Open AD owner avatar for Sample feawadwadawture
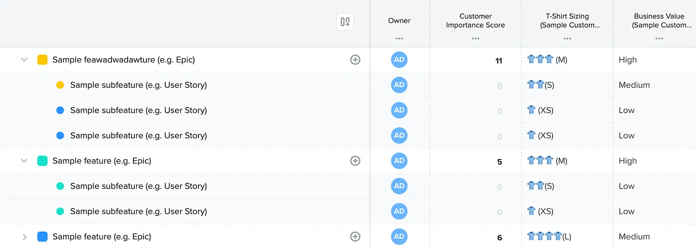This screenshot has height=247, width=696. [399, 60]
